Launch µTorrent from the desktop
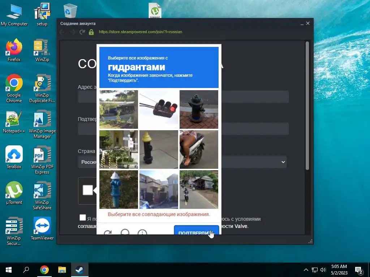This screenshot has width=370, height=277. click(x=14, y=193)
